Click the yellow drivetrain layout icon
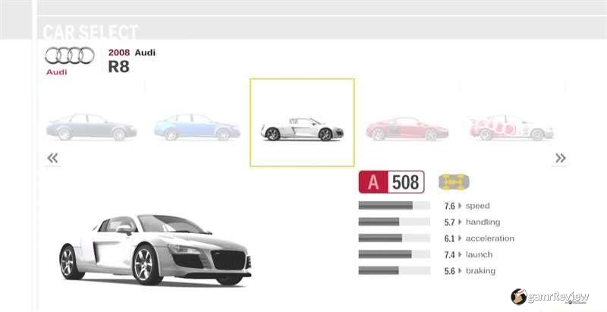The width and height of the screenshot is (607, 312). (454, 182)
